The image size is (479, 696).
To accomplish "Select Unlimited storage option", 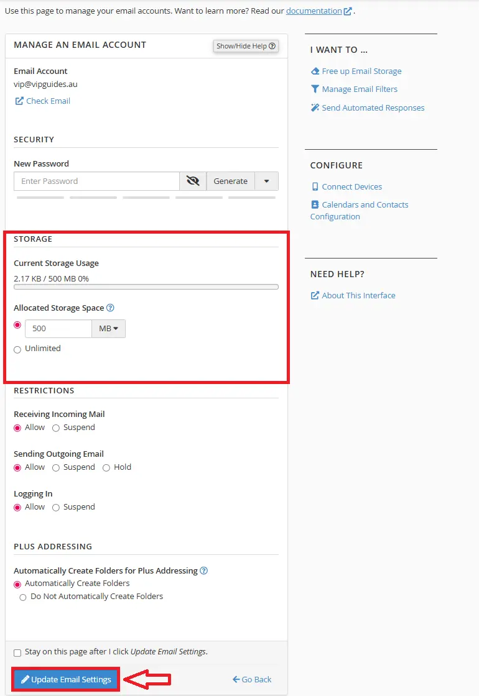I will coord(17,349).
